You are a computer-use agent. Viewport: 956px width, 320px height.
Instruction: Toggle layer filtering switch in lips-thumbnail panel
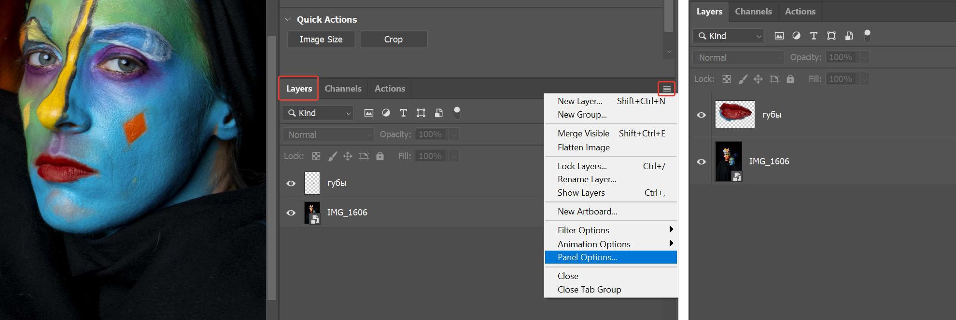867,36
